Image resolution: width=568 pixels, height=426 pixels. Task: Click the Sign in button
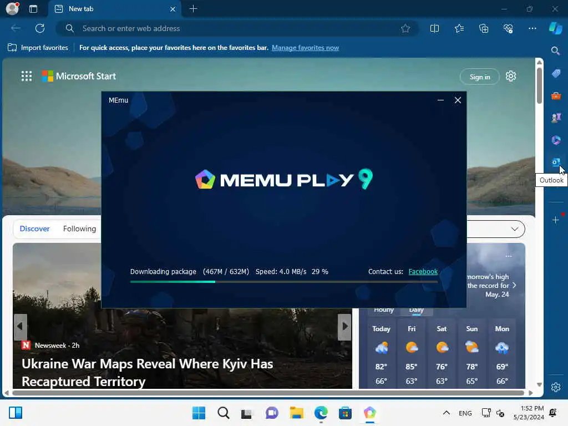(480, 77)
